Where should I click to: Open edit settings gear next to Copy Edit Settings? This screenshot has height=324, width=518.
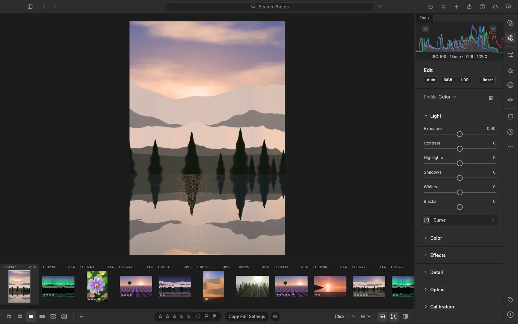(275, 317)
